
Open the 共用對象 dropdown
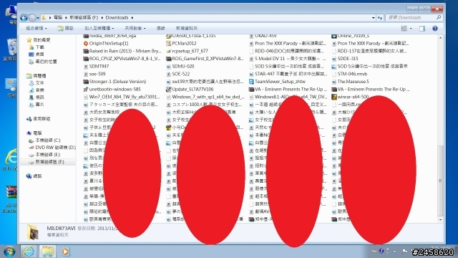tap(135, 28)
